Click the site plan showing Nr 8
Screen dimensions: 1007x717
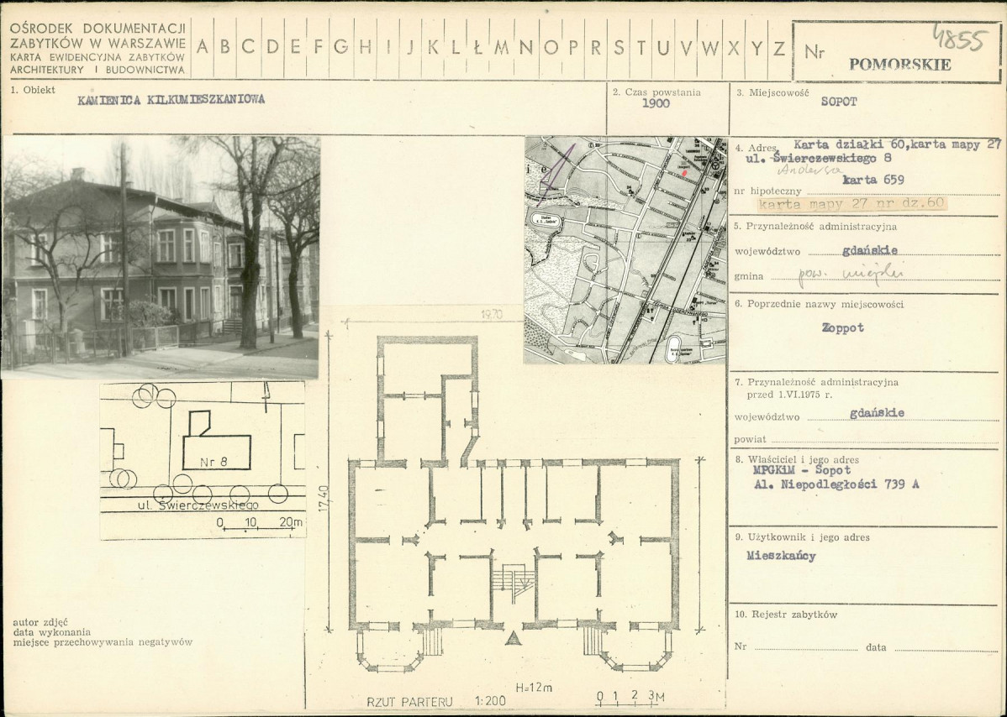click(x=203, y=460)
